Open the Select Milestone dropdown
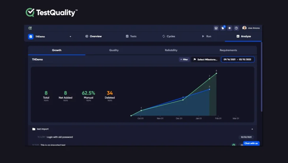The image size is (288, 163). point(205,59)
